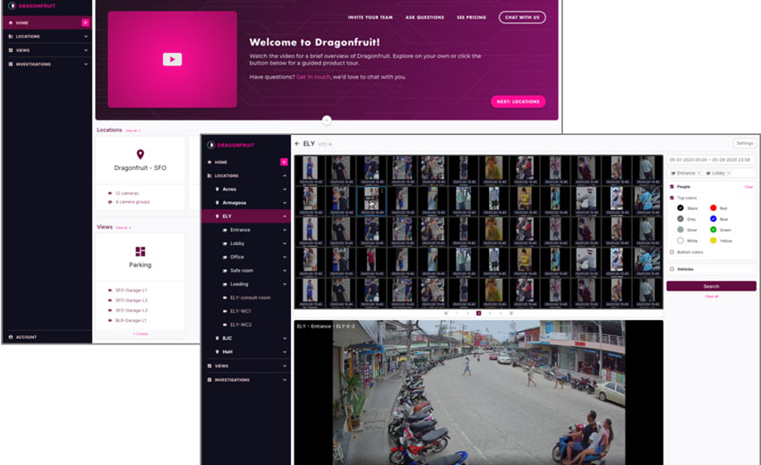Click the Views icon in ELY window sidebar
The width and height of the screenshot is (761, 465).
click(x=209, y=366)
